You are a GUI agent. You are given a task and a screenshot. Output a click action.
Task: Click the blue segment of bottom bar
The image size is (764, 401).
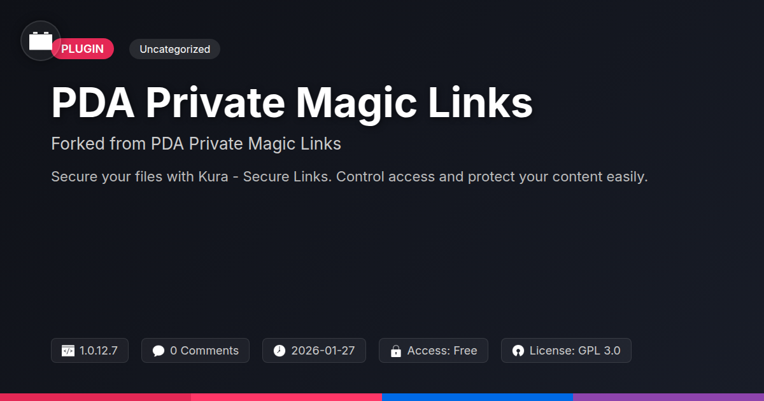coord(478,397)
